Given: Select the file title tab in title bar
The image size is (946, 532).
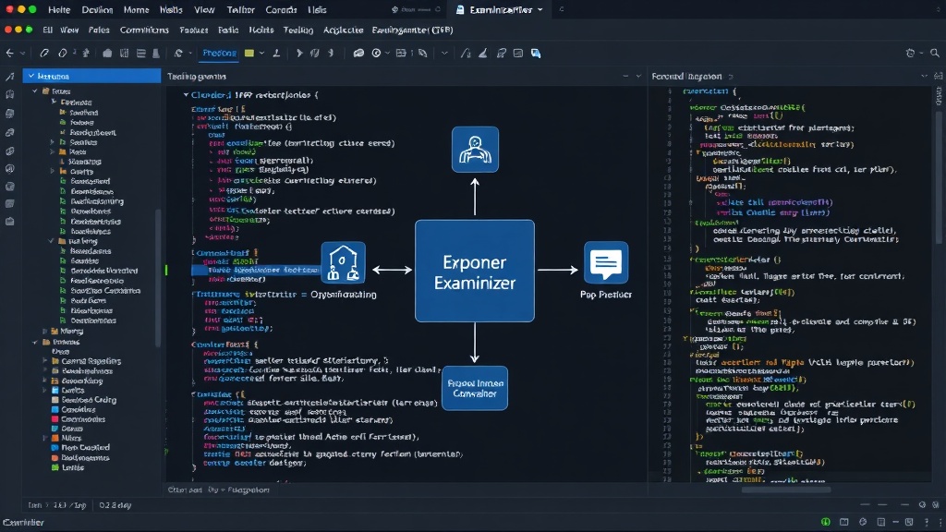Looking at the screenshot, I should (501, 9).
